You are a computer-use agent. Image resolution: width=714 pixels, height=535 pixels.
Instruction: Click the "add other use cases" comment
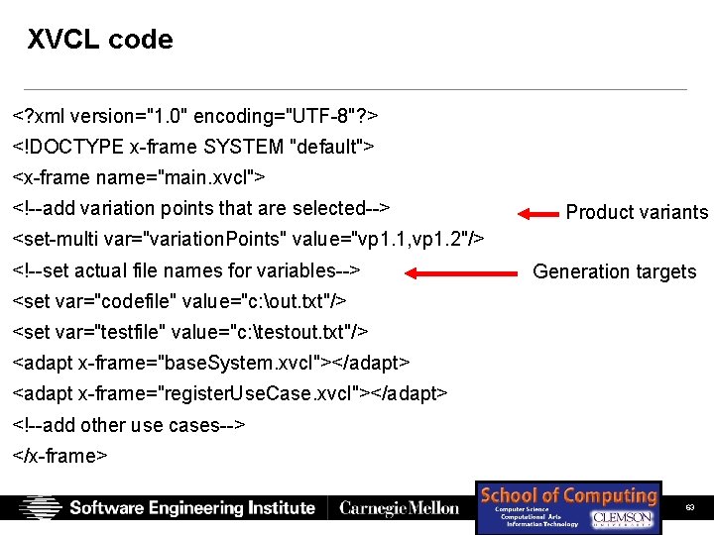[x=128, y=425]
